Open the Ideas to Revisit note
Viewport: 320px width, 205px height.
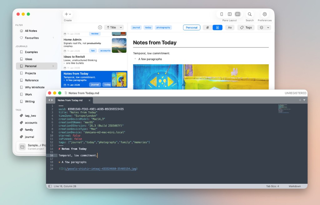click(94, 62)
